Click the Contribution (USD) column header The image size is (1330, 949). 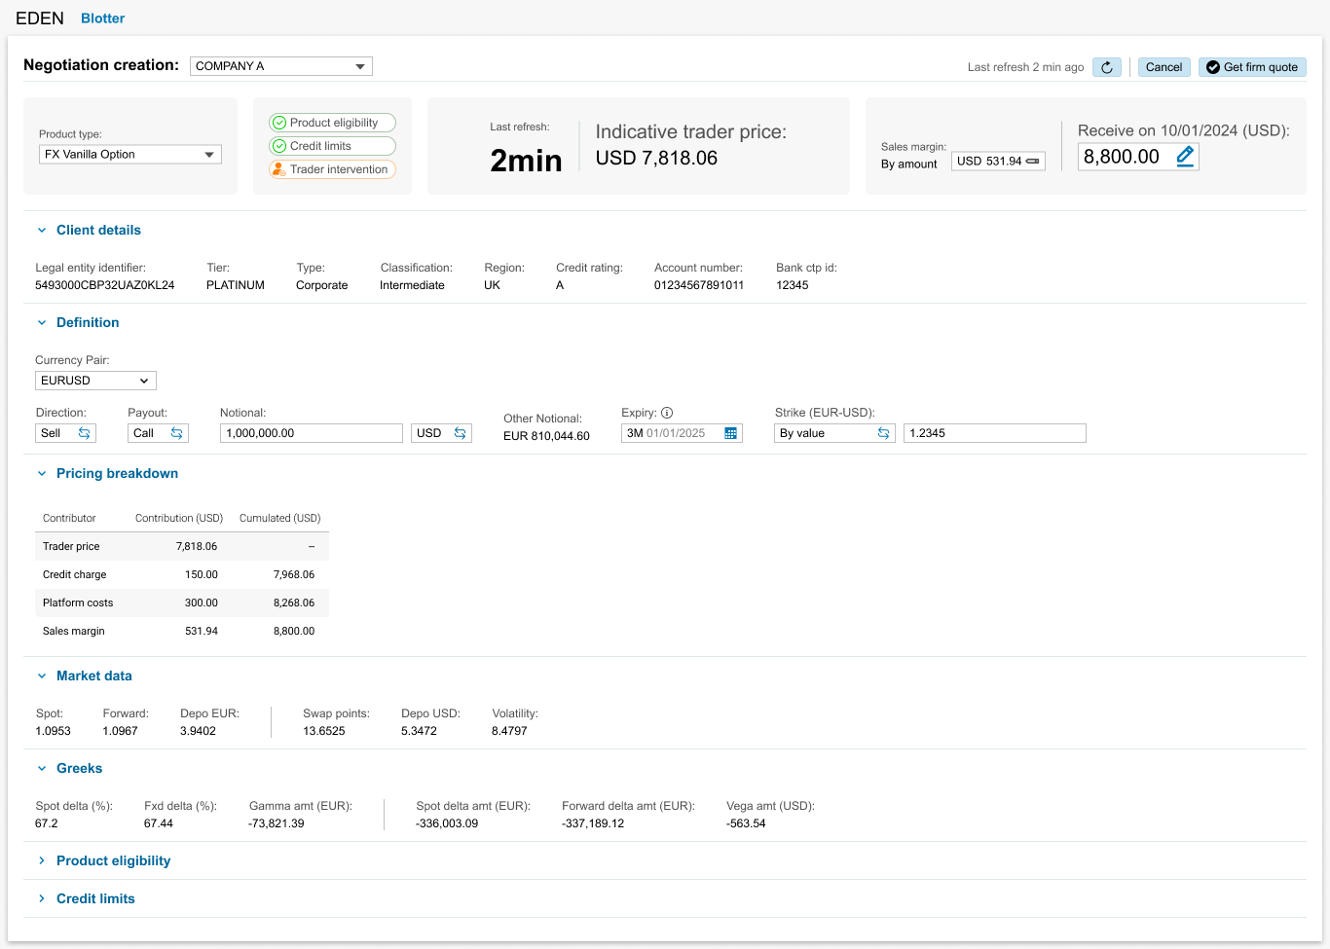[179, 518]
